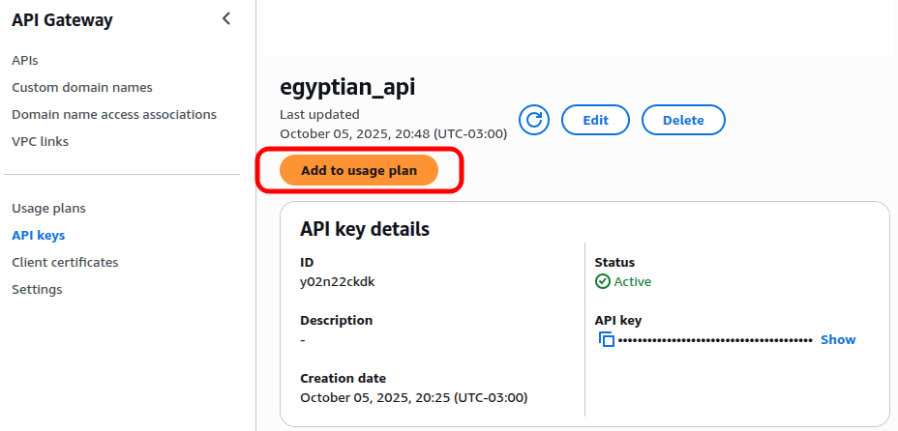Open APIs in the sidebar
Image resolution: width=898 pixels, height=431 pixels.
(25, 60)
